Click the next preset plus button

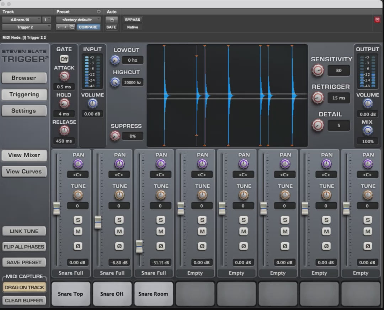[x=65, y=27]
